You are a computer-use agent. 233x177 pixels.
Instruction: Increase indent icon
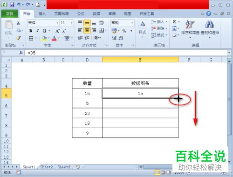click(x=87, y=38)
